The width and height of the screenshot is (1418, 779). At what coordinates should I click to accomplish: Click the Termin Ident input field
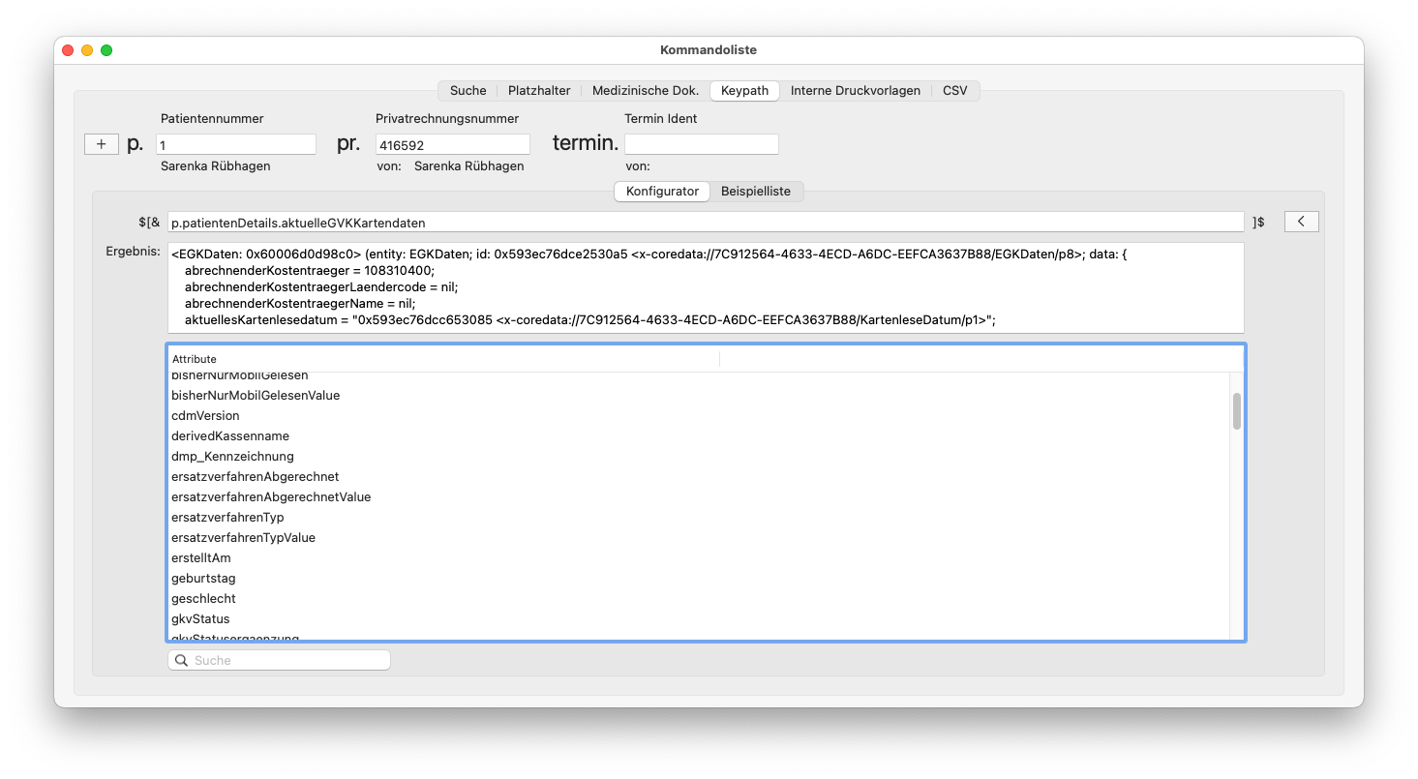tap(702, 144)
